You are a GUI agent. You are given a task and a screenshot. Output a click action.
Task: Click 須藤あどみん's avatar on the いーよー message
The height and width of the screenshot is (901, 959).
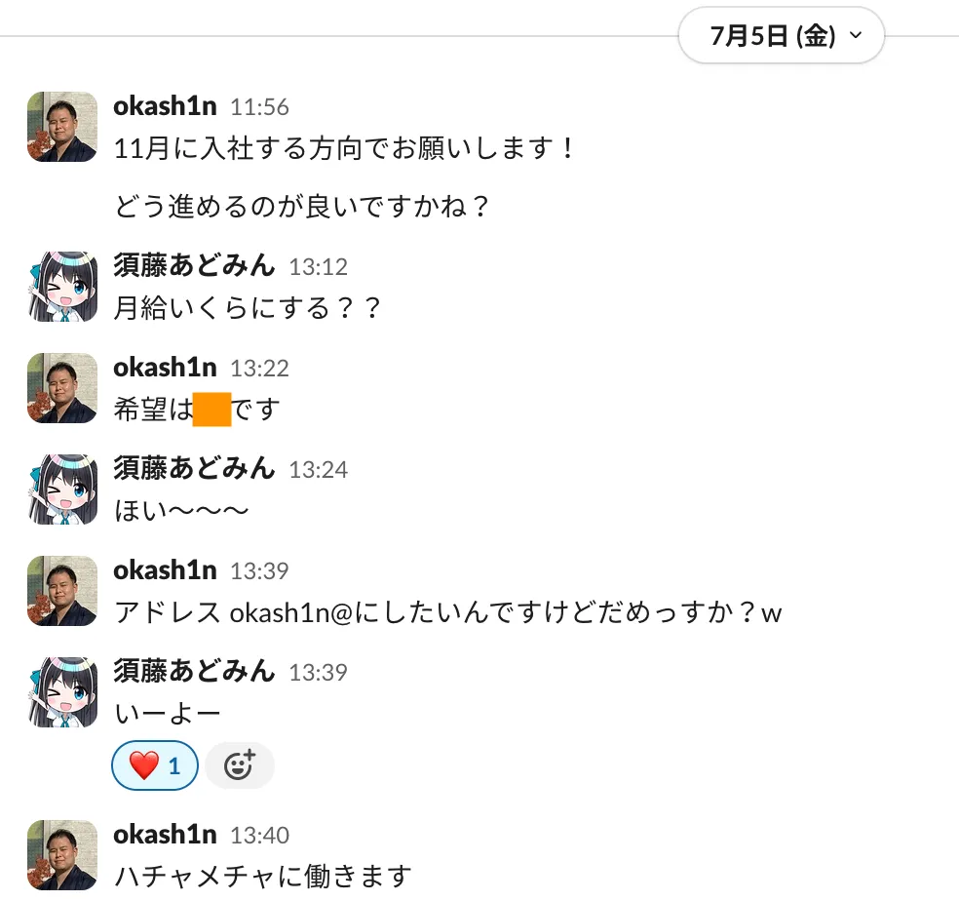[62, 692]
